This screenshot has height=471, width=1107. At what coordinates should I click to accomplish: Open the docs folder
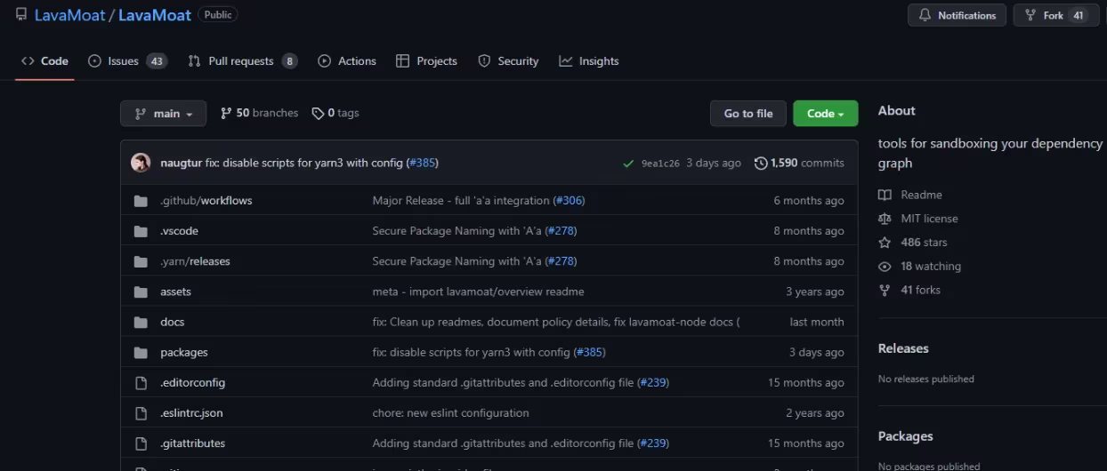pos(173,322)
